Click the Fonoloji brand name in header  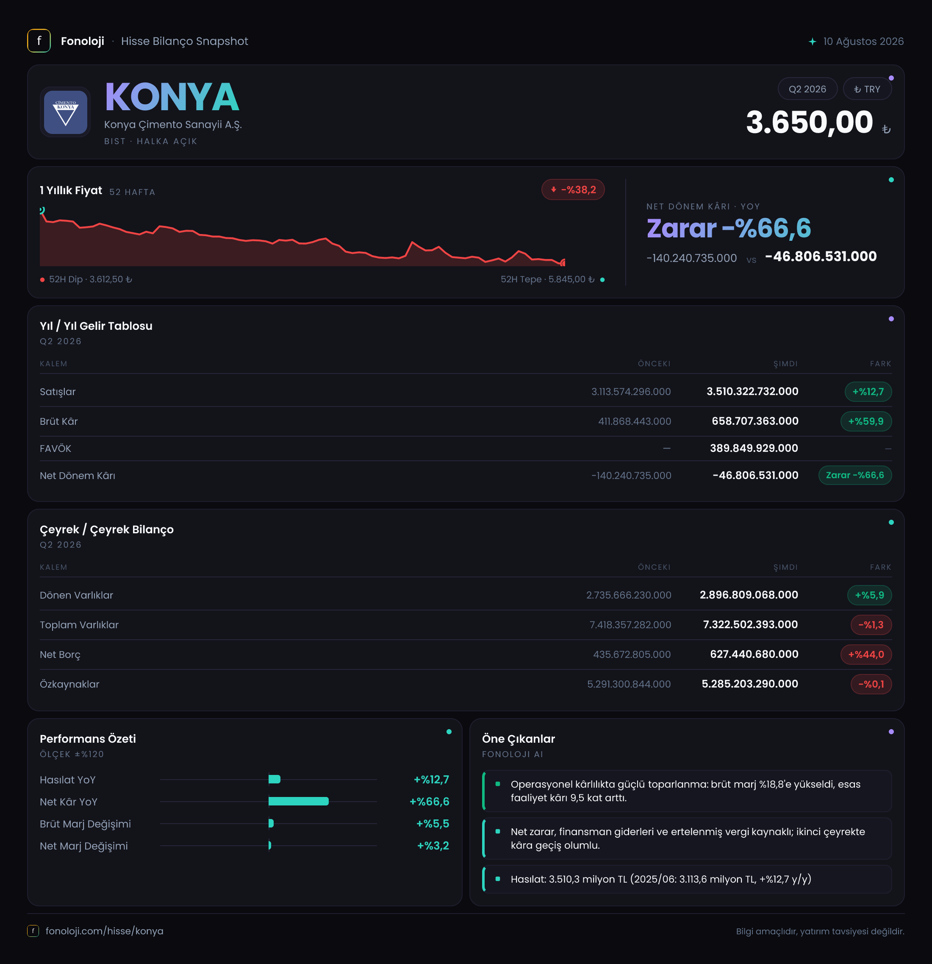pos(83,41)
